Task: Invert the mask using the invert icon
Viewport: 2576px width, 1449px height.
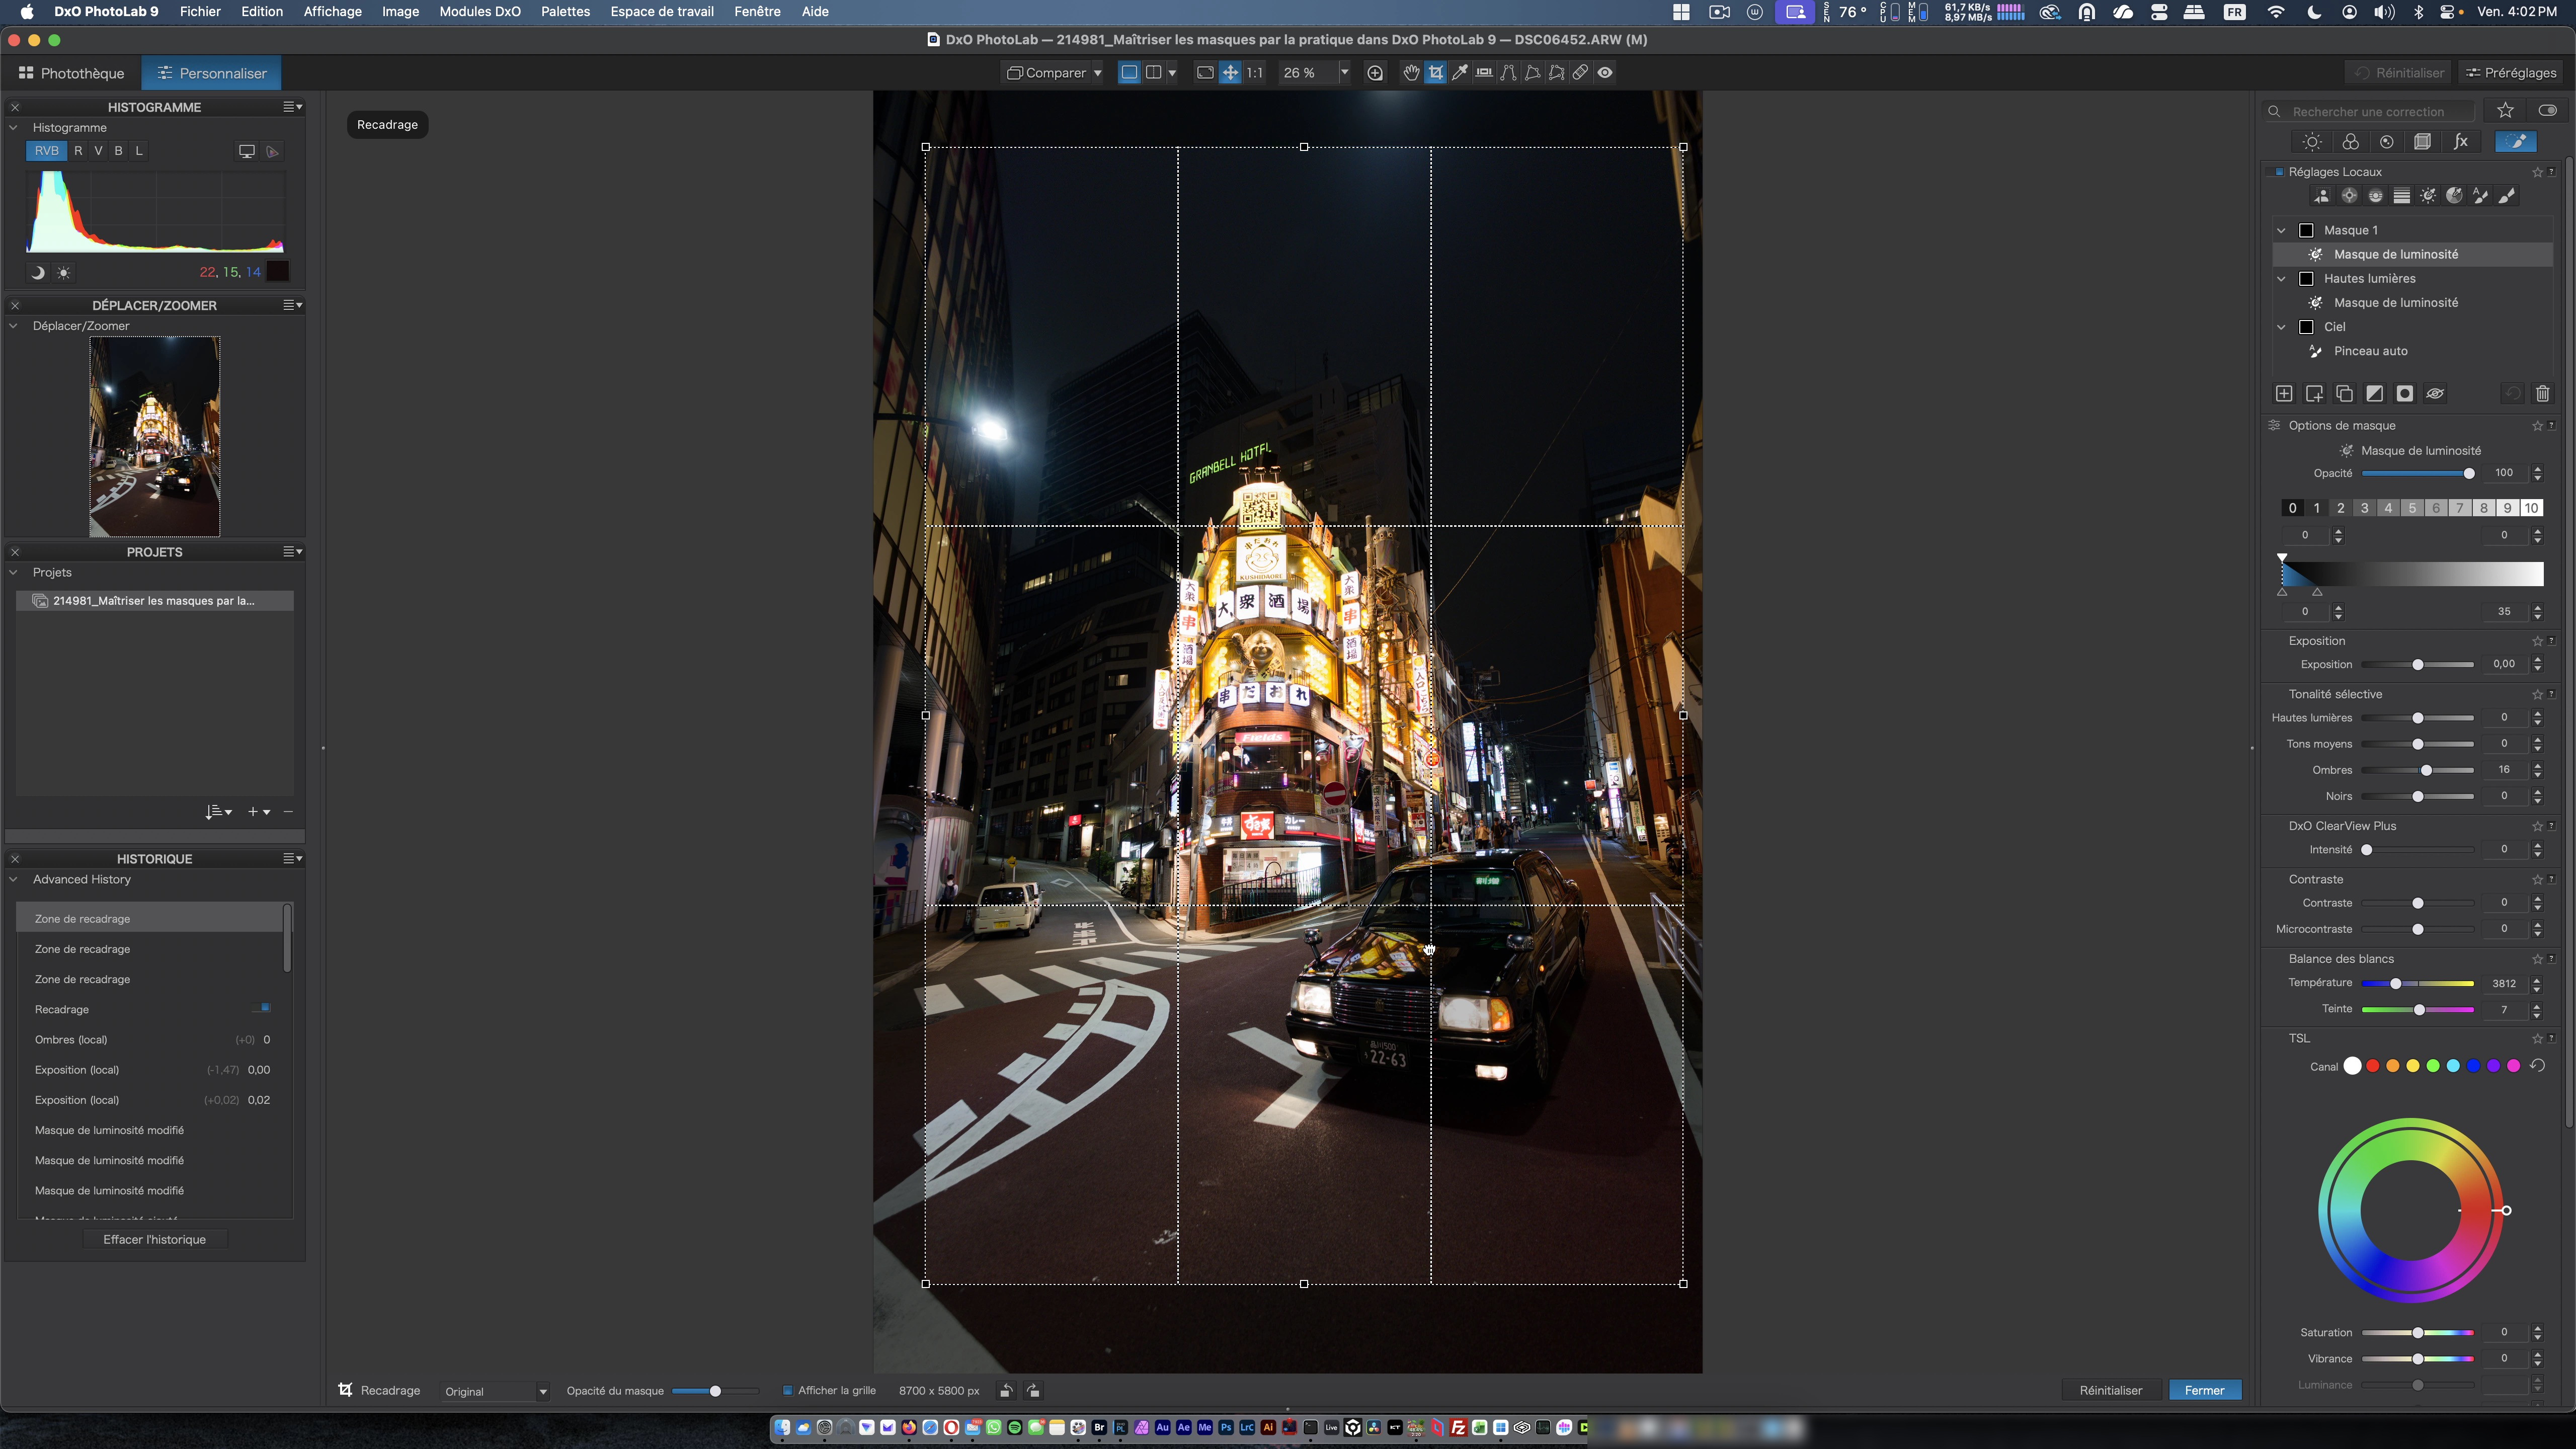Action: pos(2374,394)
